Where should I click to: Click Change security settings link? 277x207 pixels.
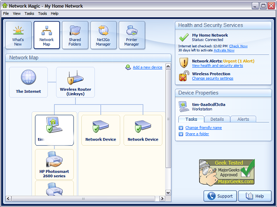pyautogui.click(x=213, y=78)
